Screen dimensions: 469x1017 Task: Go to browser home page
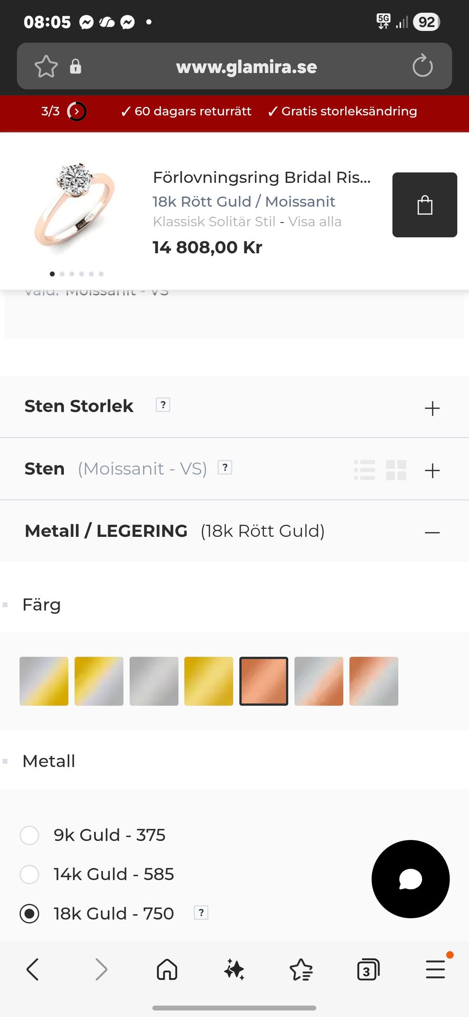pyautogui.click(x=167, y=969)
